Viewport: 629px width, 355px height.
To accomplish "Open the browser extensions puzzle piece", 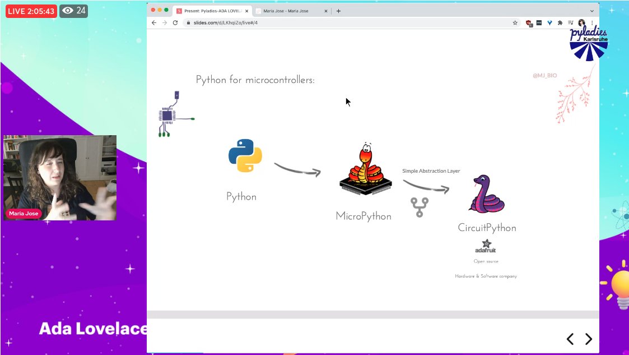I will tap(560, 23).
